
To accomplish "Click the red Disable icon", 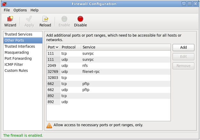I will [80, 19].
